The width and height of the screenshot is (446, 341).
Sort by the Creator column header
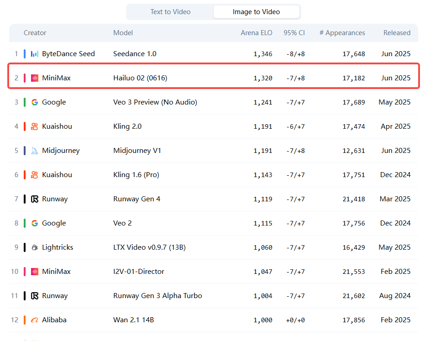35,33
